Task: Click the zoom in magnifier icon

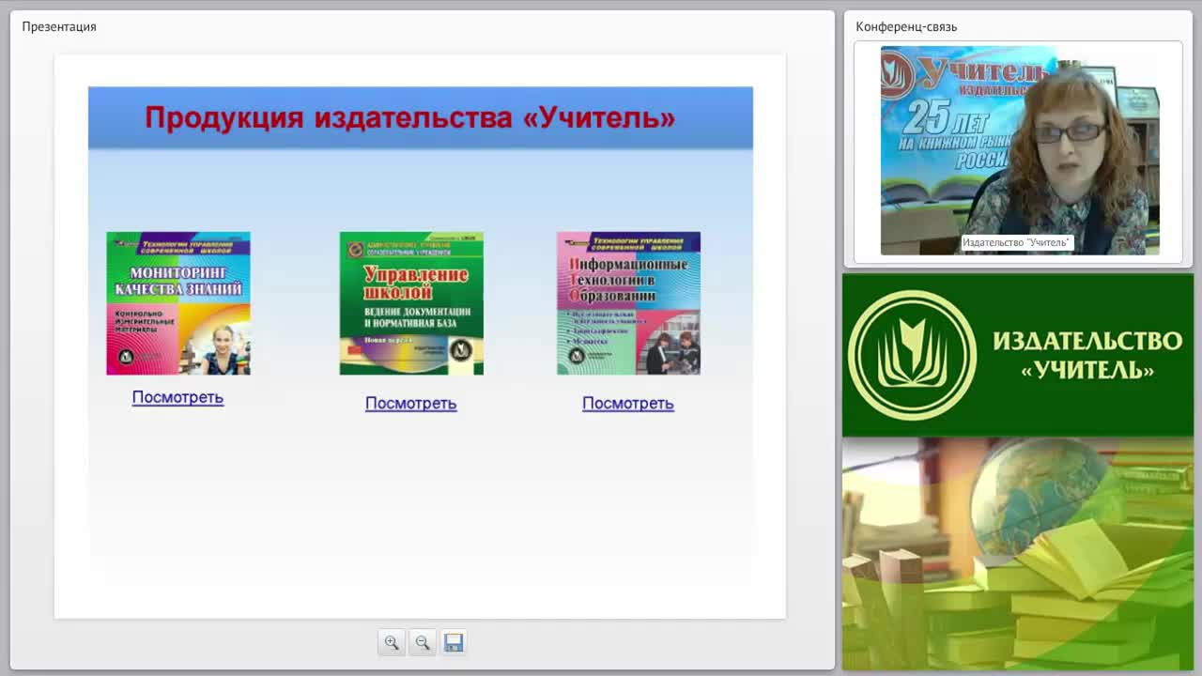Action: coord(392,642)
